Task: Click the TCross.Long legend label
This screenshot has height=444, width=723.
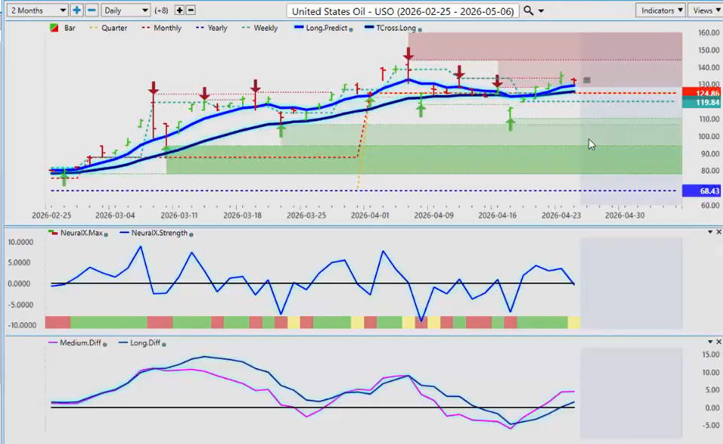Action: click(x=396, y=28)
